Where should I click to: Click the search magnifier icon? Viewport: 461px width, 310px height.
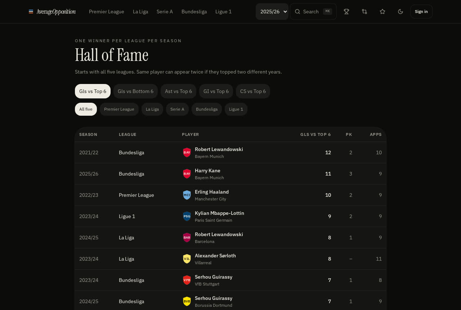(297, 12)
